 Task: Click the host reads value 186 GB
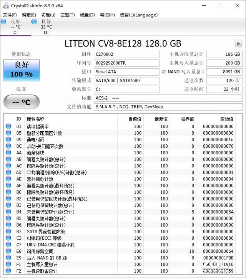point(224,54)
